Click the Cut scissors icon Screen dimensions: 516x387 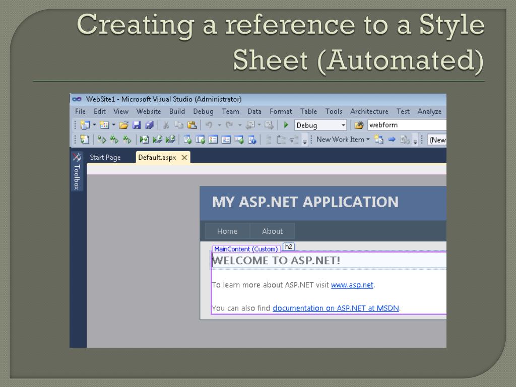pos(166,125)
